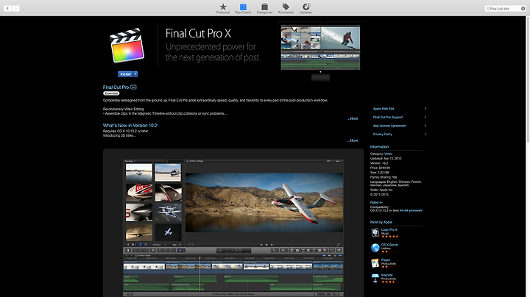Image resolution: width=530 pixels, height=297 pixels.
Task: Go forward with the toolbar forward arrow
Action: coord(15,8)
